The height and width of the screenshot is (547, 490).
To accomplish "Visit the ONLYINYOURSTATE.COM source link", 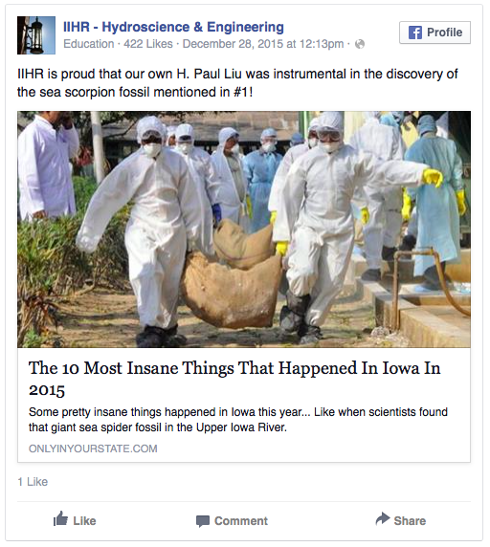I will (93, 449).
